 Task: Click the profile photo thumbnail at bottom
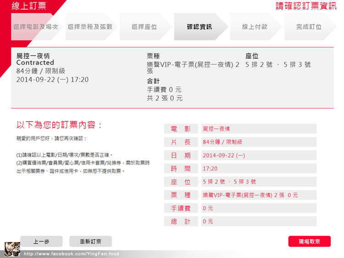pyautogui.click(x=12, y=249)
